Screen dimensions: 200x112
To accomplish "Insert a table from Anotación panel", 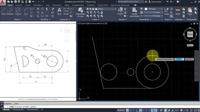I will point(71,16).
